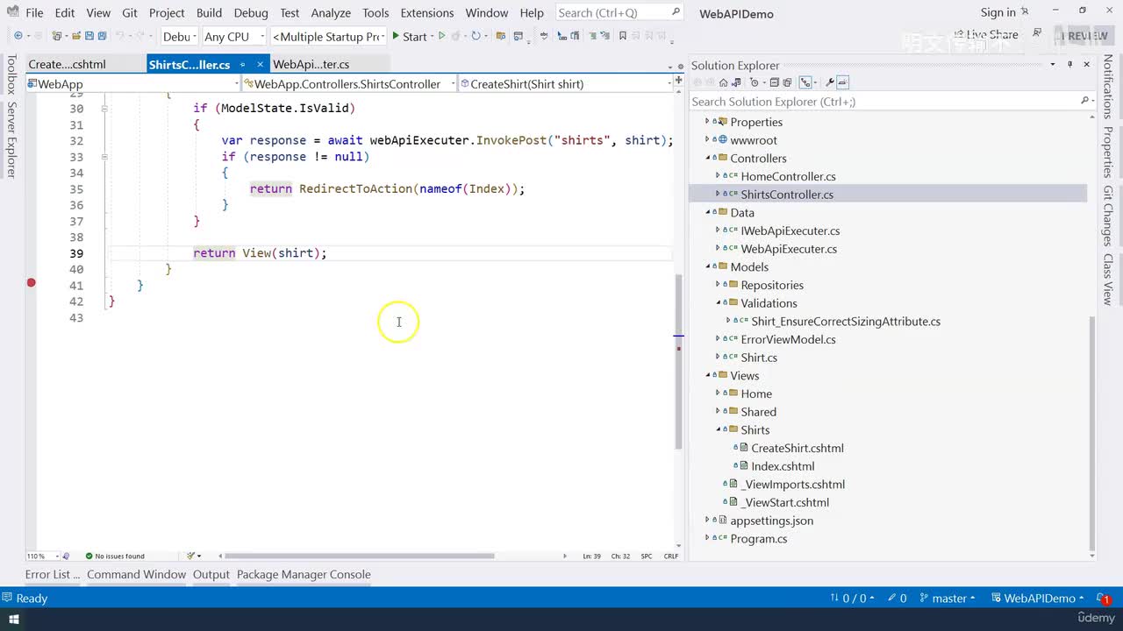Select HomeController.cs in Solution Explorer
The width and height of the screenshot is (1123, 631).
(x=788, y=177)
